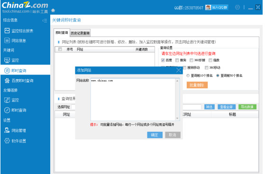Close the 添加网站 dialog with the X
This screenshot has width=265, height=174.
point(178,70)
